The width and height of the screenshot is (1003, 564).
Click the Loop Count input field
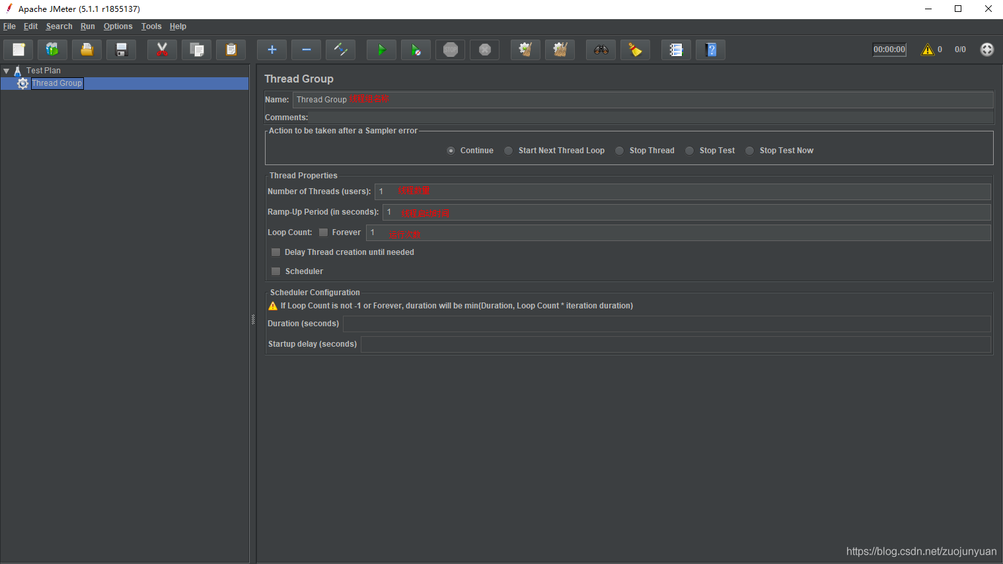click(x=679, y=232)
